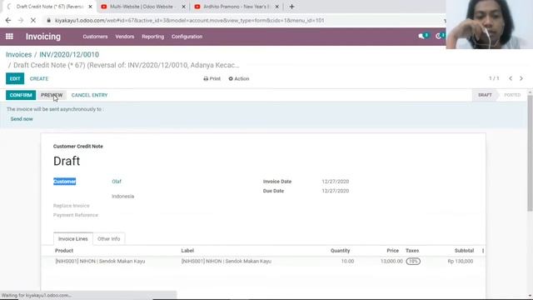Select the DRAFT status stage

point(485,95)
